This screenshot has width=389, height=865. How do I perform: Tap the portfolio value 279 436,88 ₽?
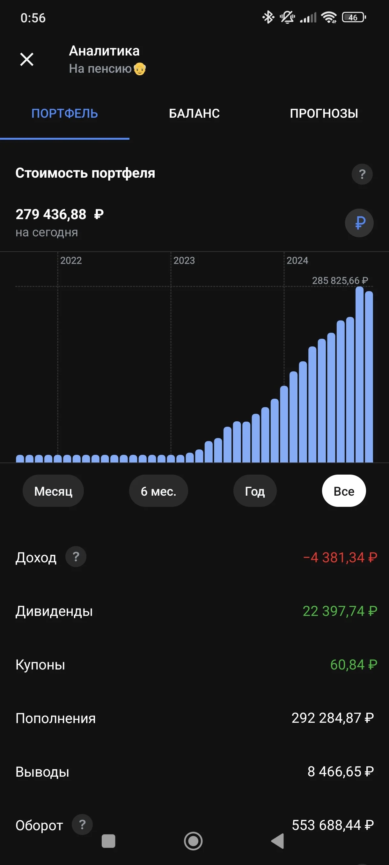(x=60, y=214)
